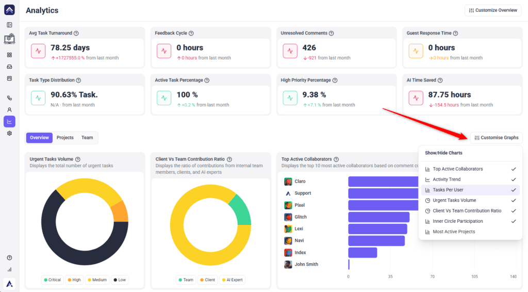
Task: Click the info icon next to Unresolved Comments
Action: tap(332, 33)
